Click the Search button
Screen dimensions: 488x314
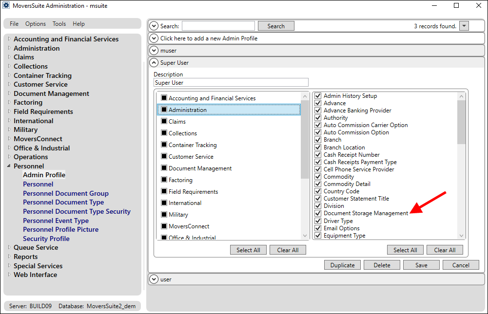[x=276, y=26]
